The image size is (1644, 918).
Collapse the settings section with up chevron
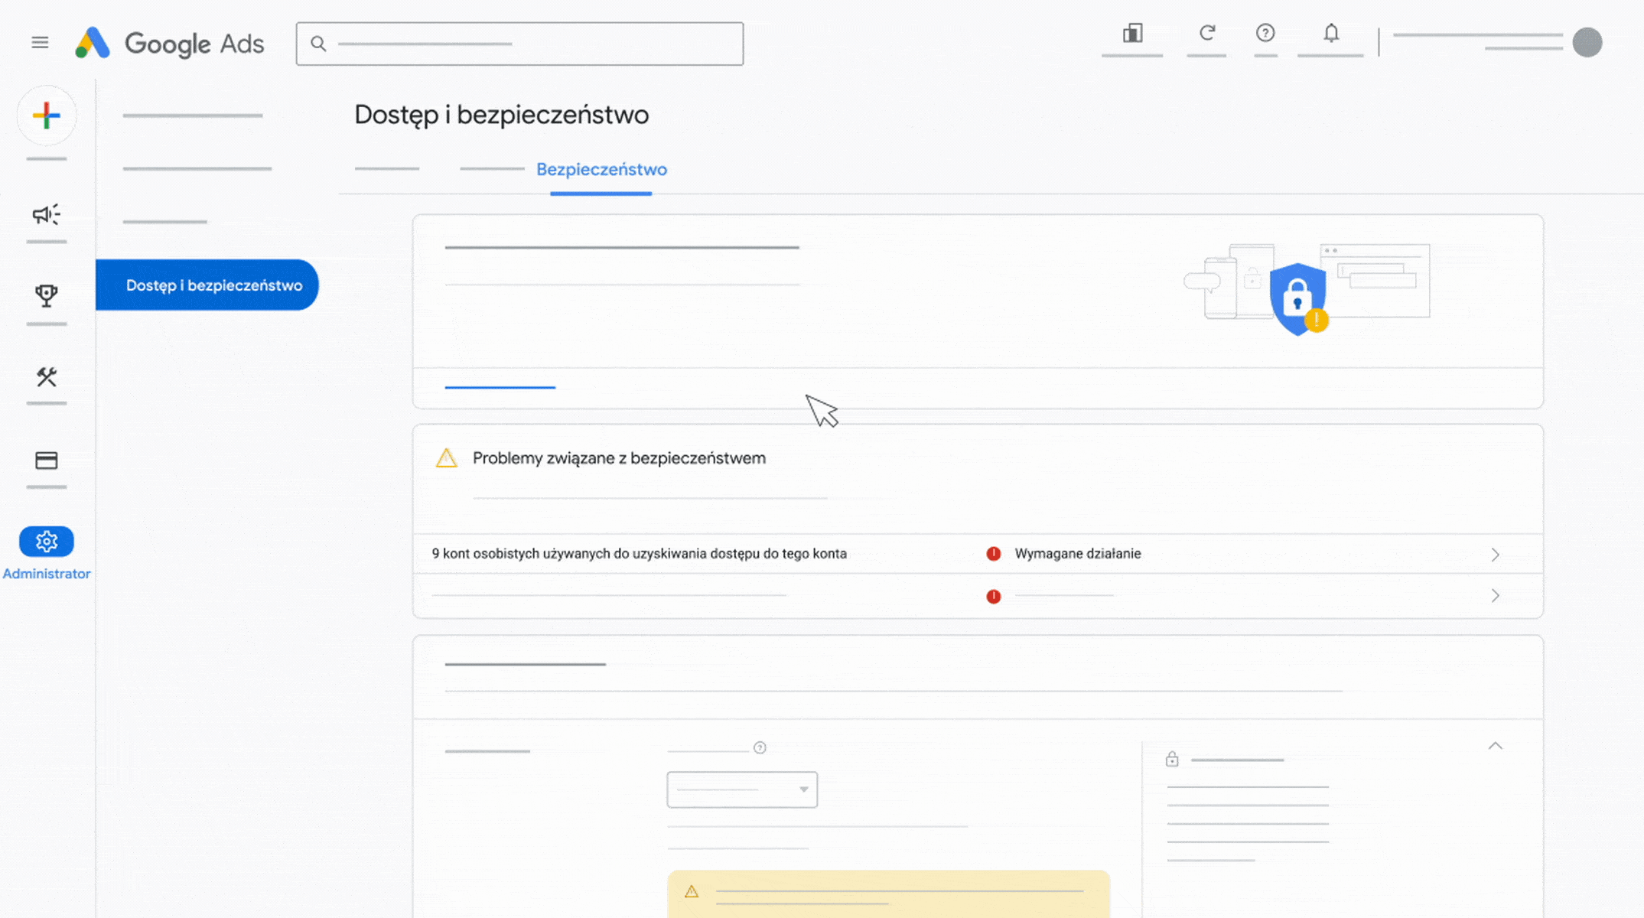1495,746
